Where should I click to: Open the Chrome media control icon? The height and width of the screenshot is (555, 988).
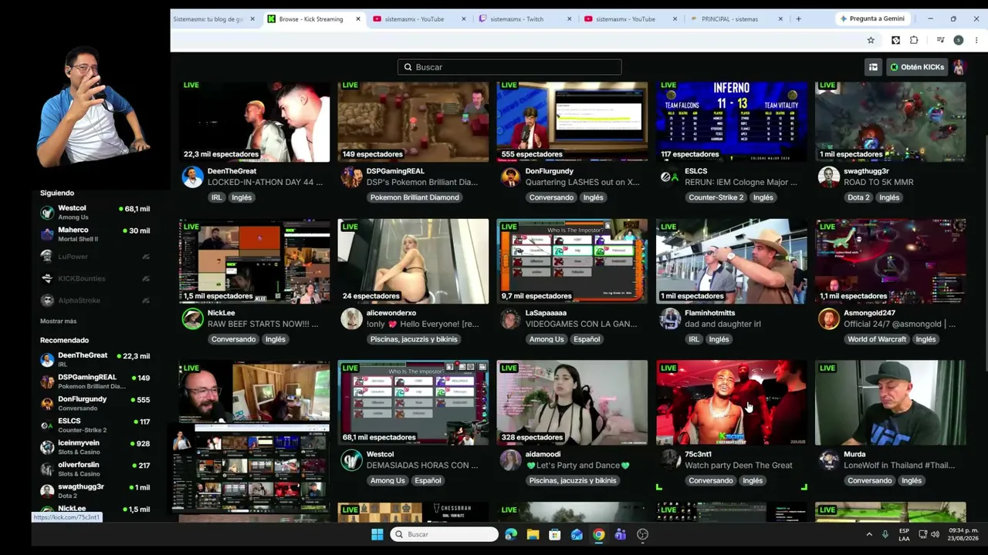(x=940, y=40)
